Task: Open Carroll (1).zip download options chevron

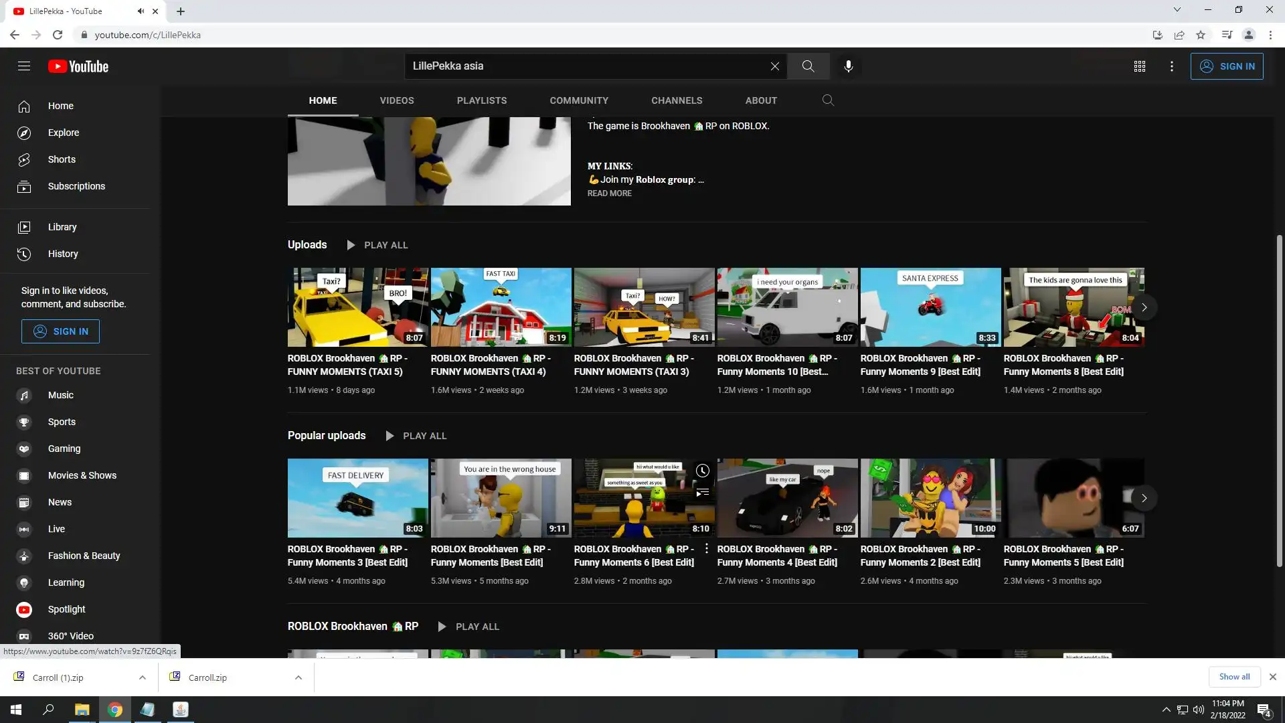Action: [x=143, y=677]
